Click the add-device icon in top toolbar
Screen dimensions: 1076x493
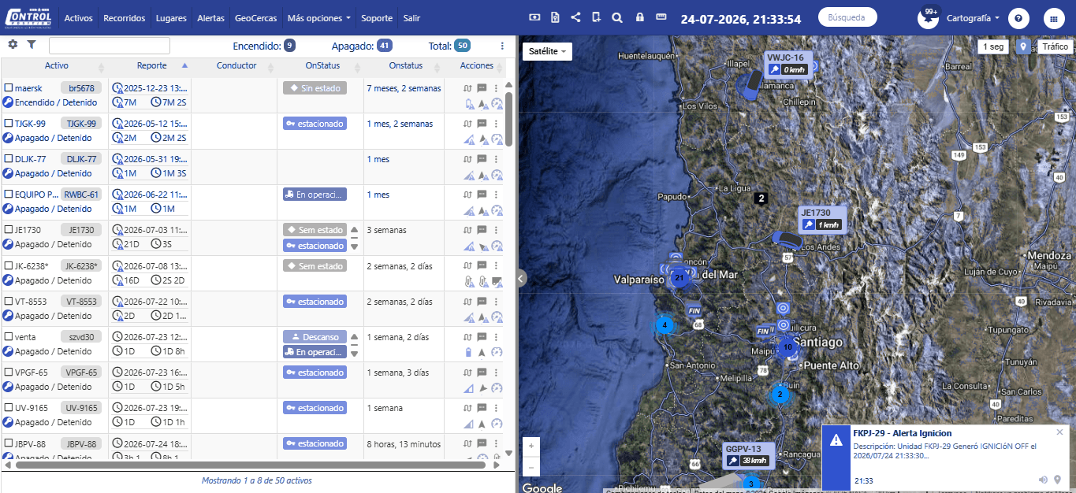point(596,17)
